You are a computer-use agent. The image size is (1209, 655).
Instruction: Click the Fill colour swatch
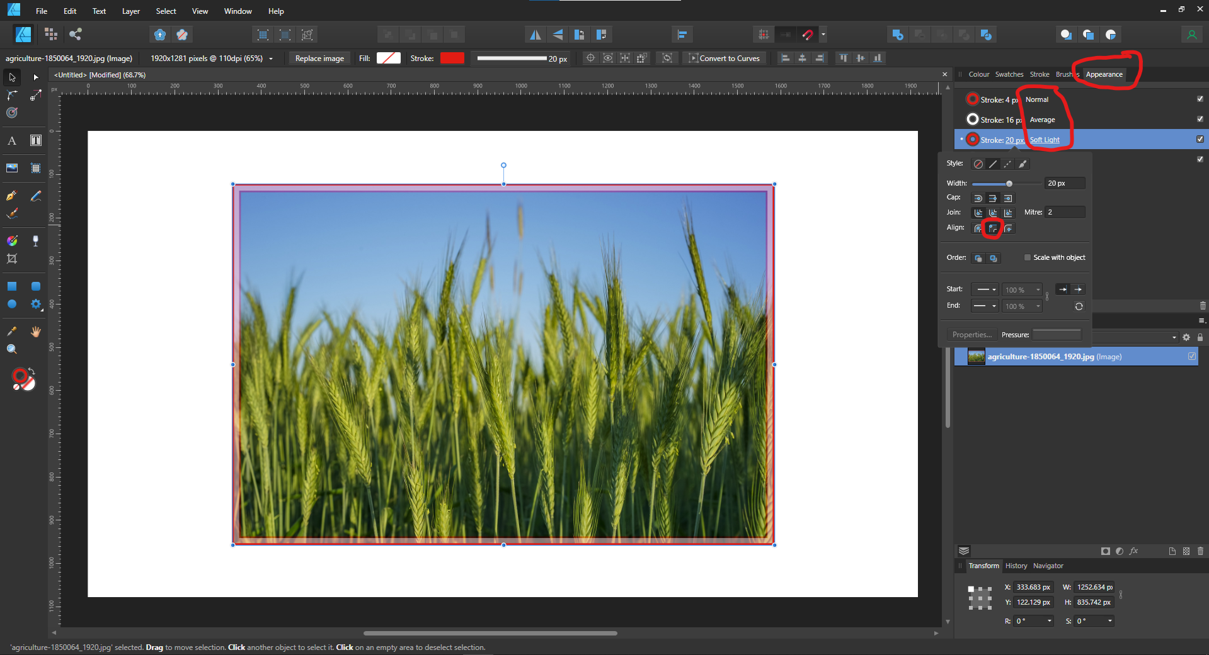click(x=388, y=59)
